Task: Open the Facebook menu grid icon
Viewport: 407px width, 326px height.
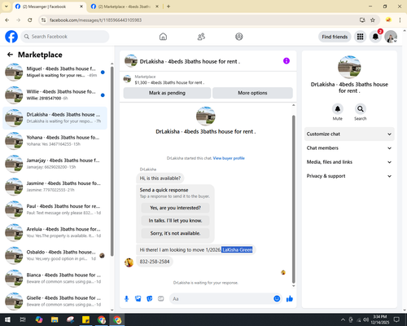Action: 360,37
